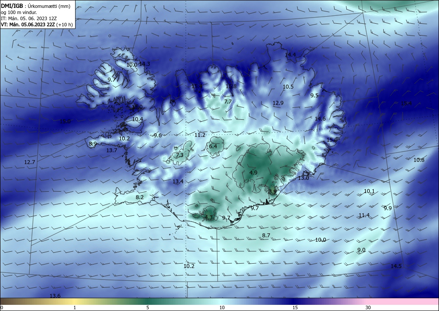Click the 10.4 value label
Viewport: 439px width, 311px height.
coord(137,119)
